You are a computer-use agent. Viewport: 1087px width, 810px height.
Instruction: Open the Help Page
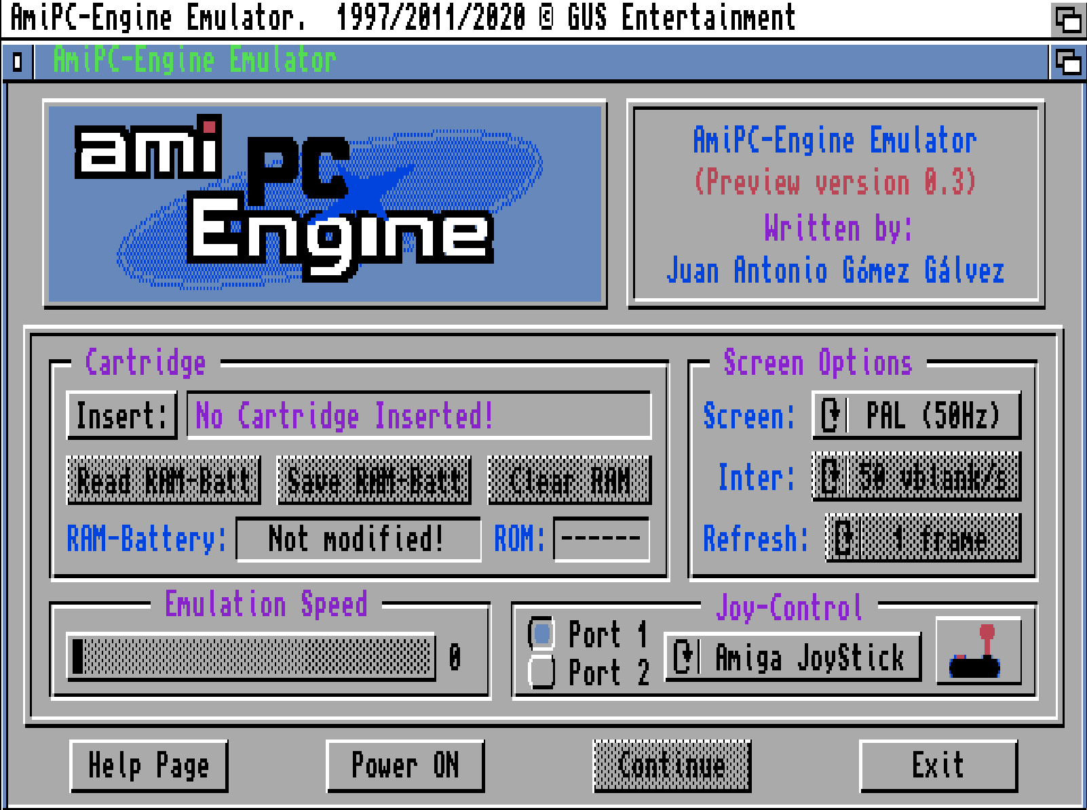[149, 766]
